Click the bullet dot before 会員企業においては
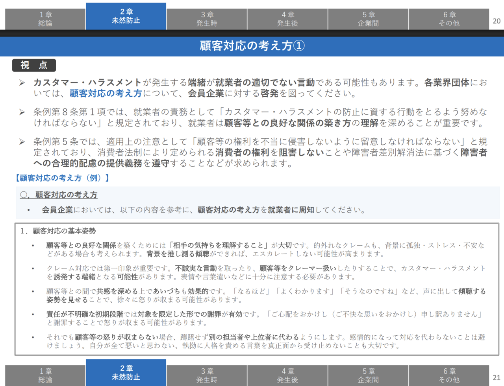The height and width of the screenshot is (386, 504). (29, 210)
